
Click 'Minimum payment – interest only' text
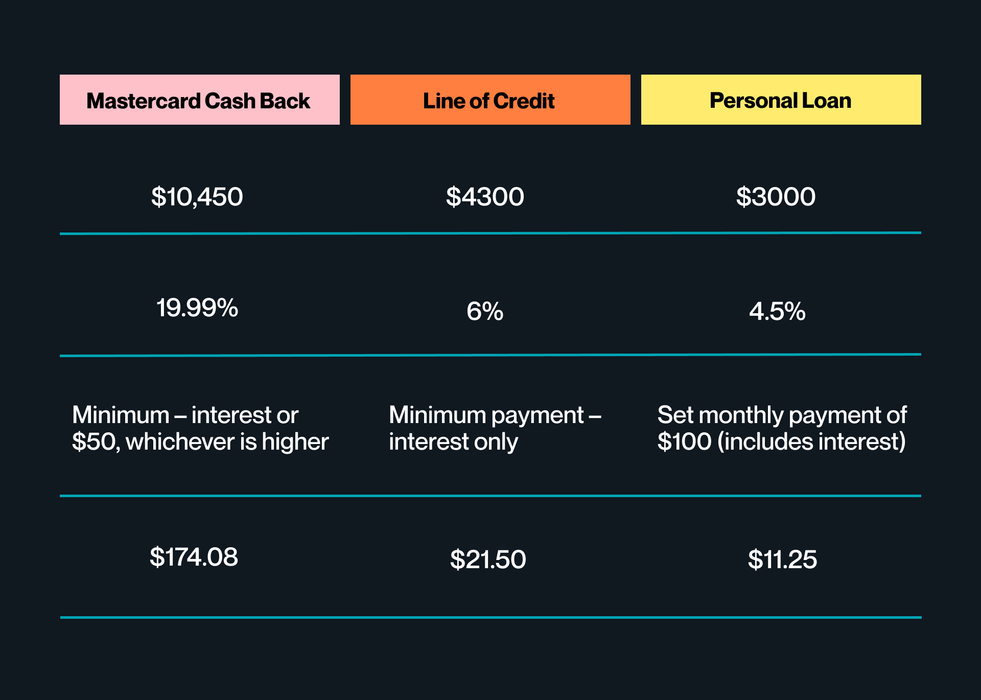point(495,428)
